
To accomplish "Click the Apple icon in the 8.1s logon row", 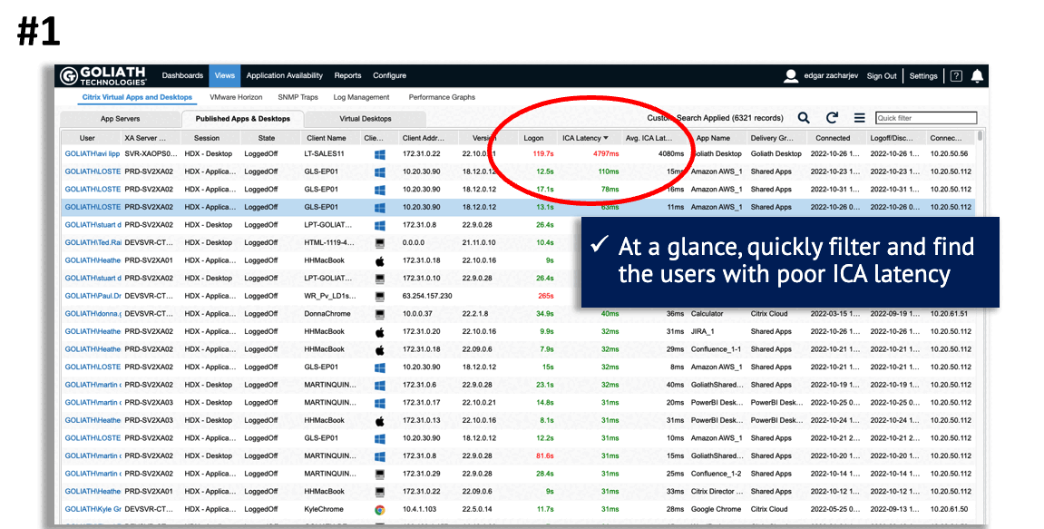I will pos(379,420).
